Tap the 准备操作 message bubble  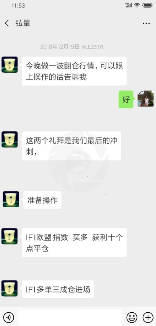point(42,200)
